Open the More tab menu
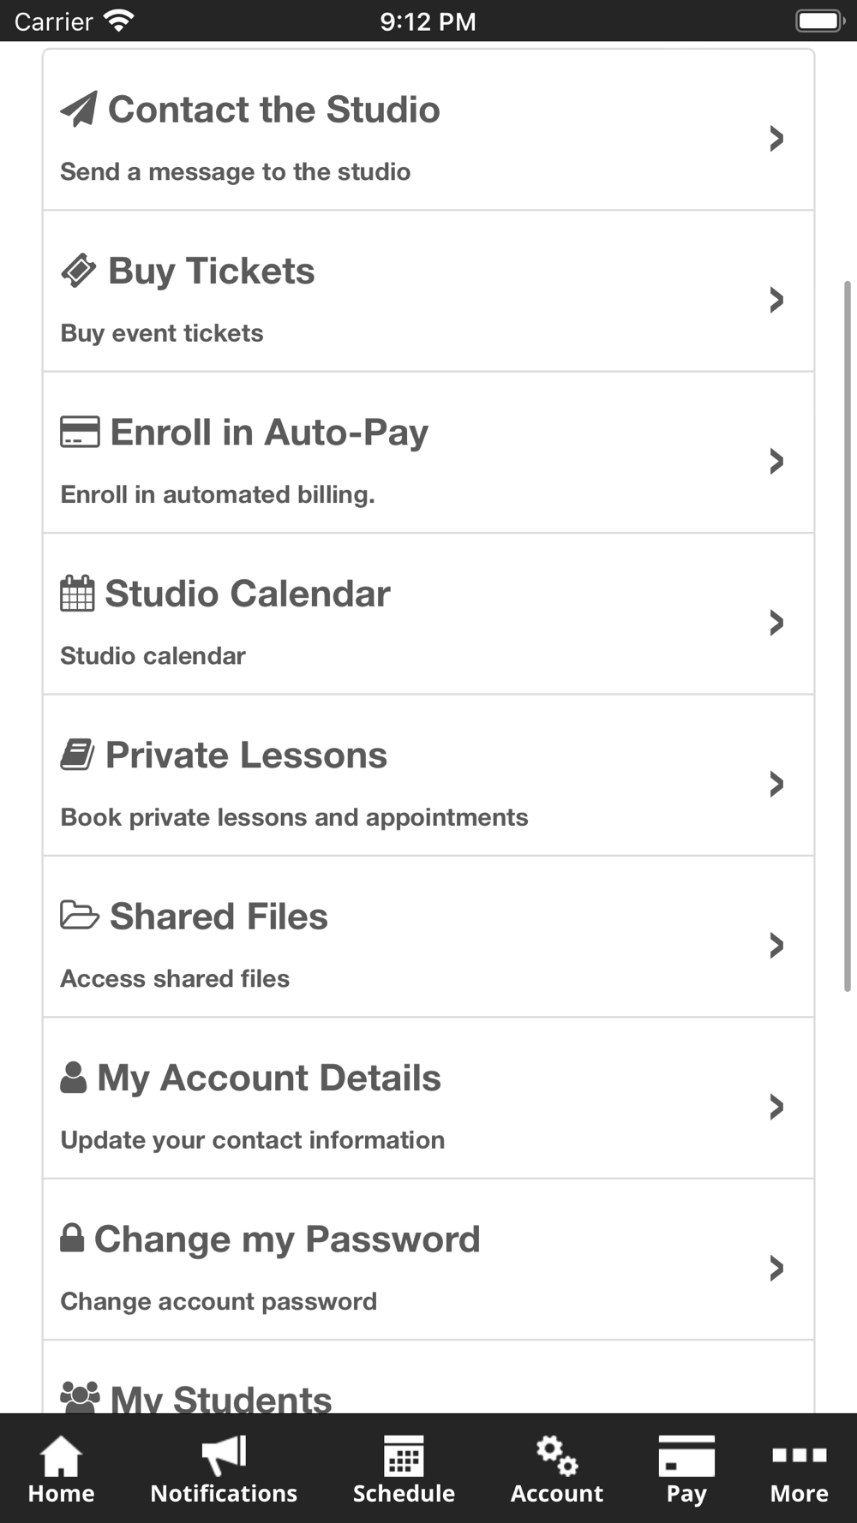This screenshot has width=857, height=1523. pos(799,1470)
